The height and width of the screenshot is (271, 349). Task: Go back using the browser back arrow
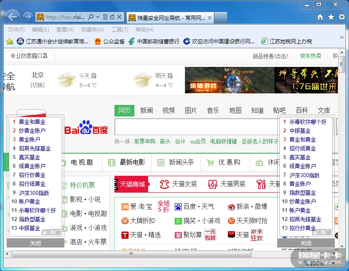12,17
